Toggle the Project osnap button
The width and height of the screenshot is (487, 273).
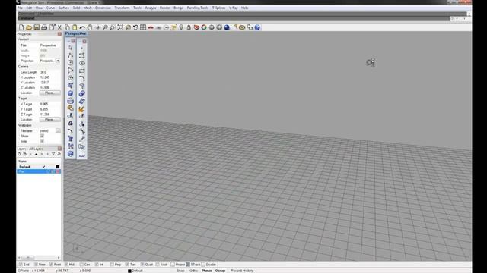177,265
